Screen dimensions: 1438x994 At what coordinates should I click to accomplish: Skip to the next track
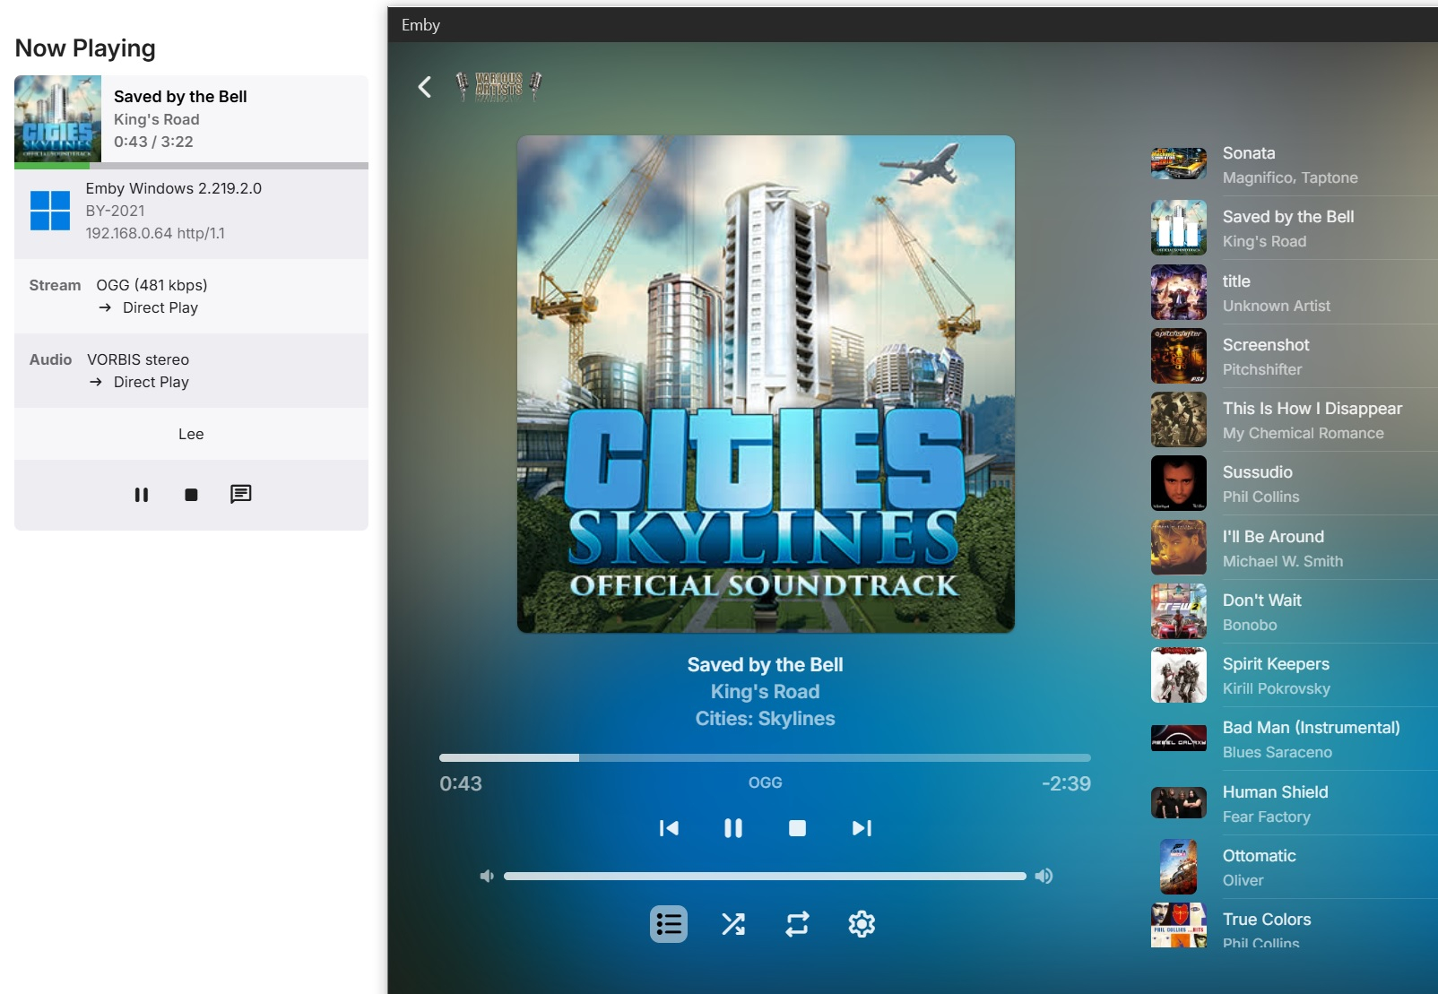click(x=862, y=828)
